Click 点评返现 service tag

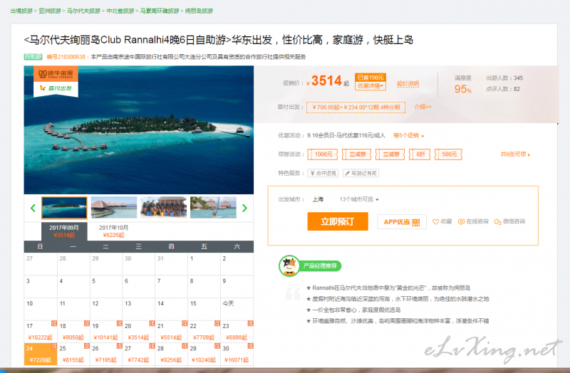[323, 173]
